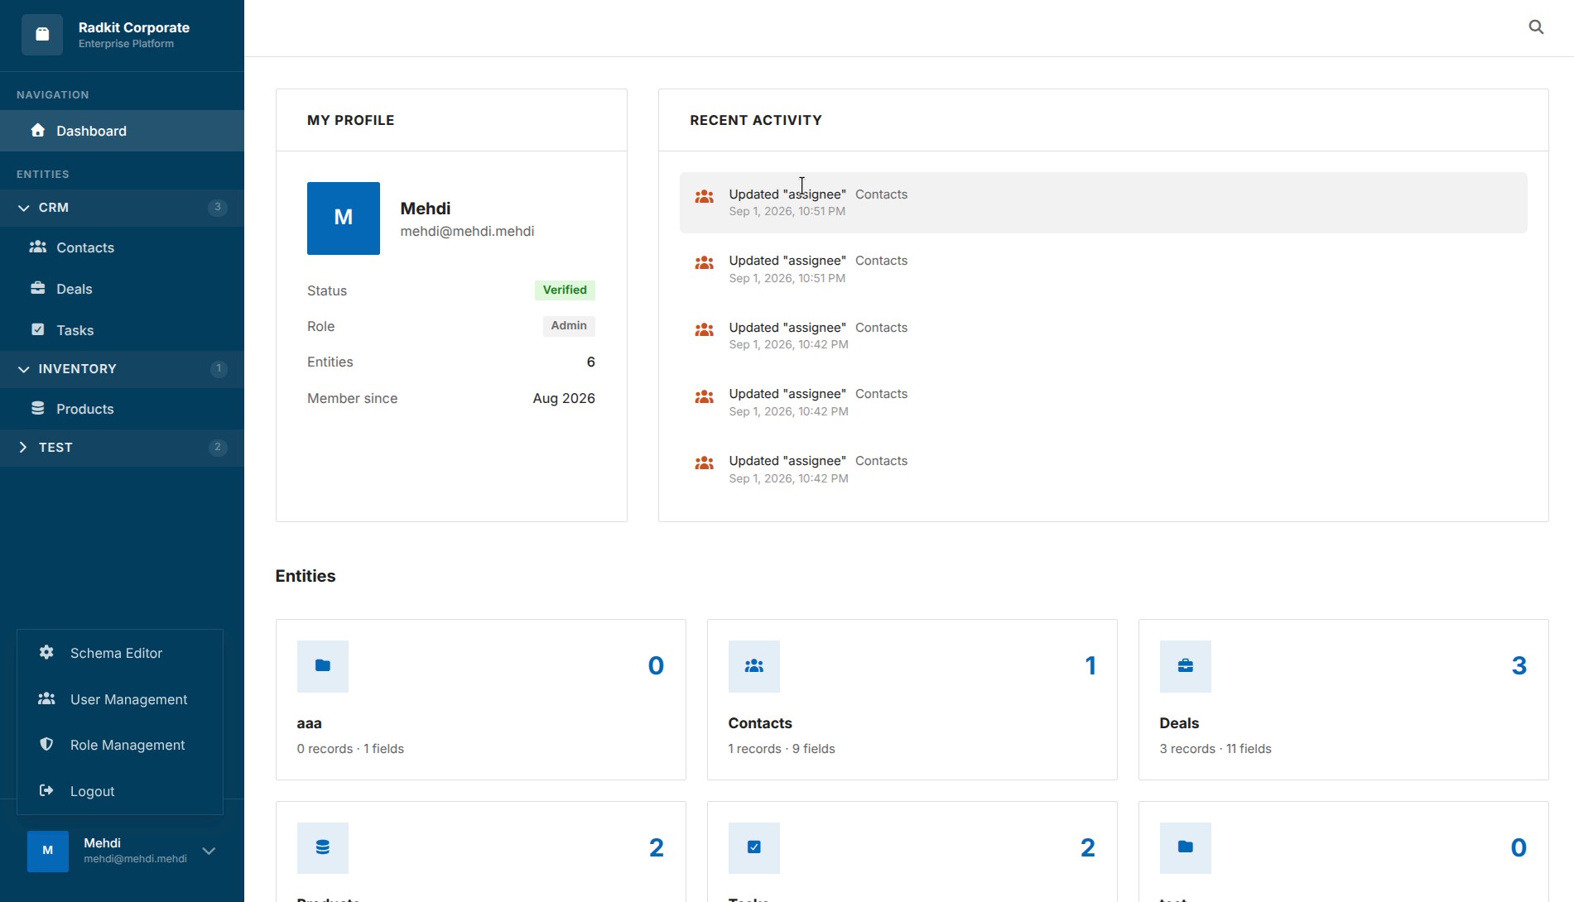Click the Tasks checkmark icon in sidebar

click(38, 329)
